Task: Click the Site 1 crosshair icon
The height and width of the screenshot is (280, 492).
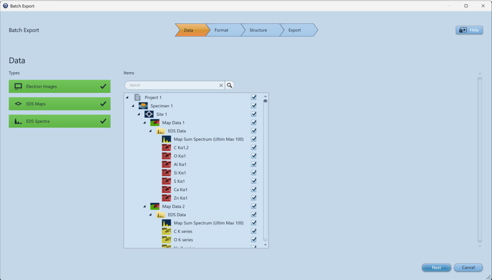Action: tap(149, 114)
